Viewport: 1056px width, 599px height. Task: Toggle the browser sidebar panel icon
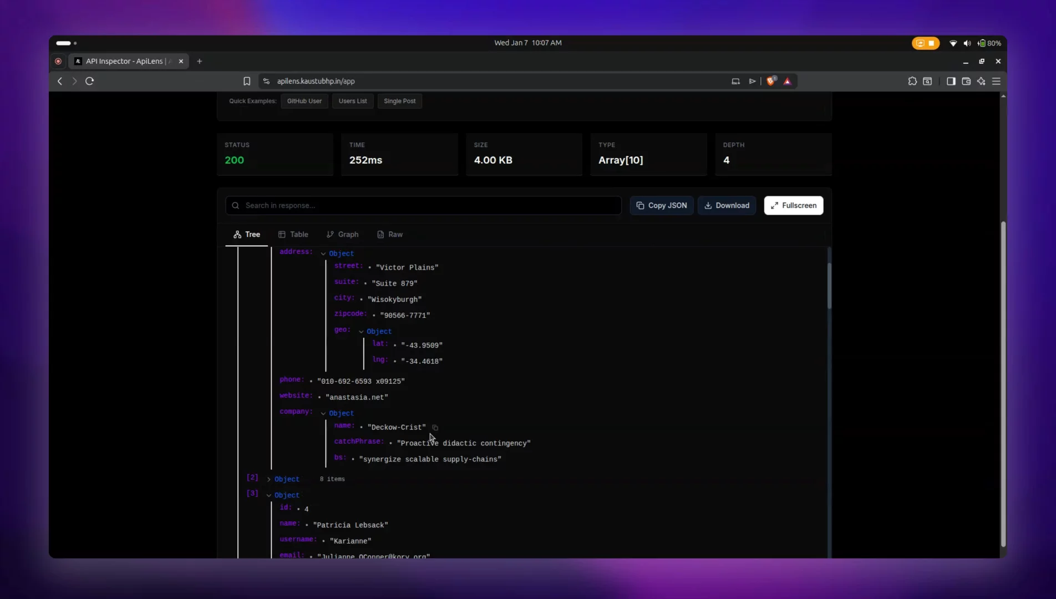951,81
